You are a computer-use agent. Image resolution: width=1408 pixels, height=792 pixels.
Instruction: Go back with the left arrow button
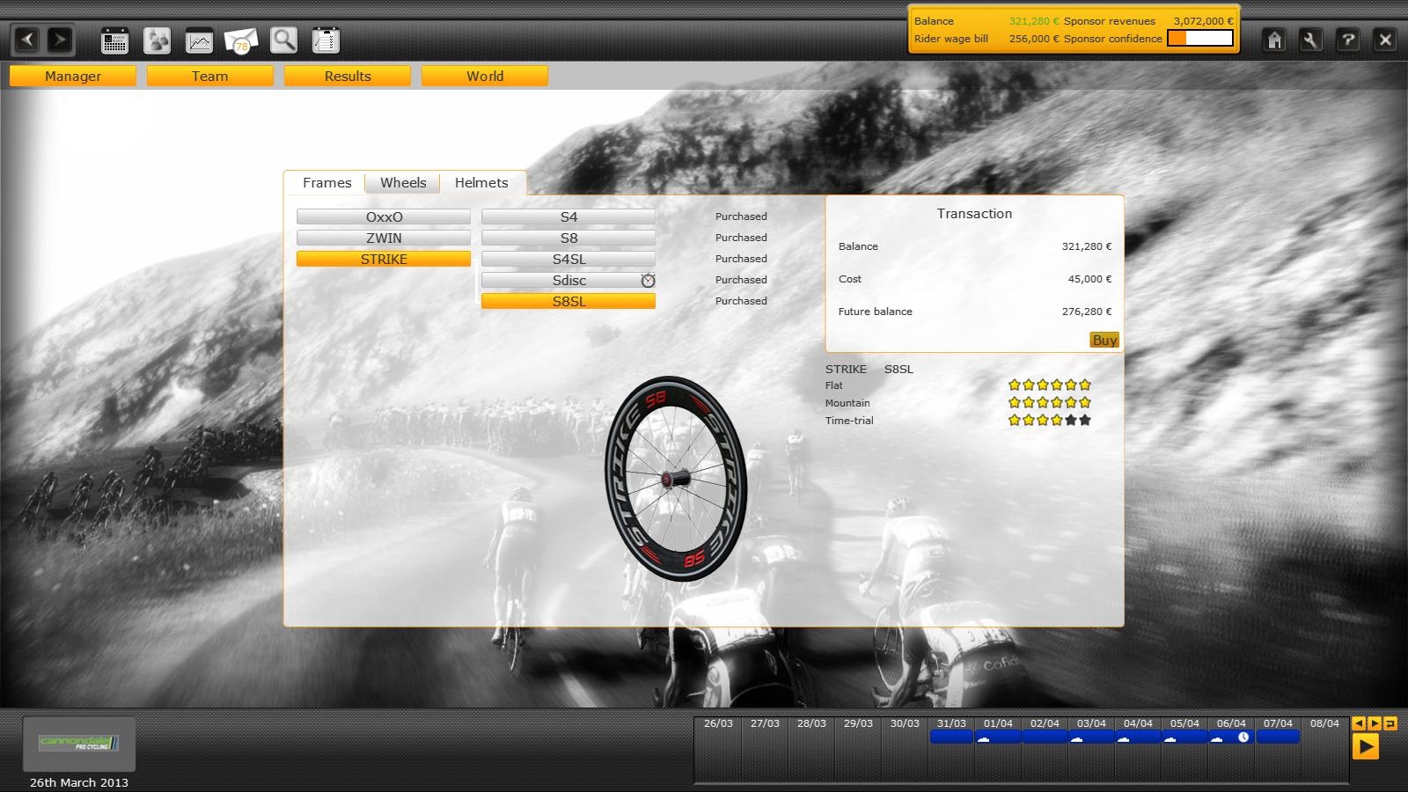27,40
